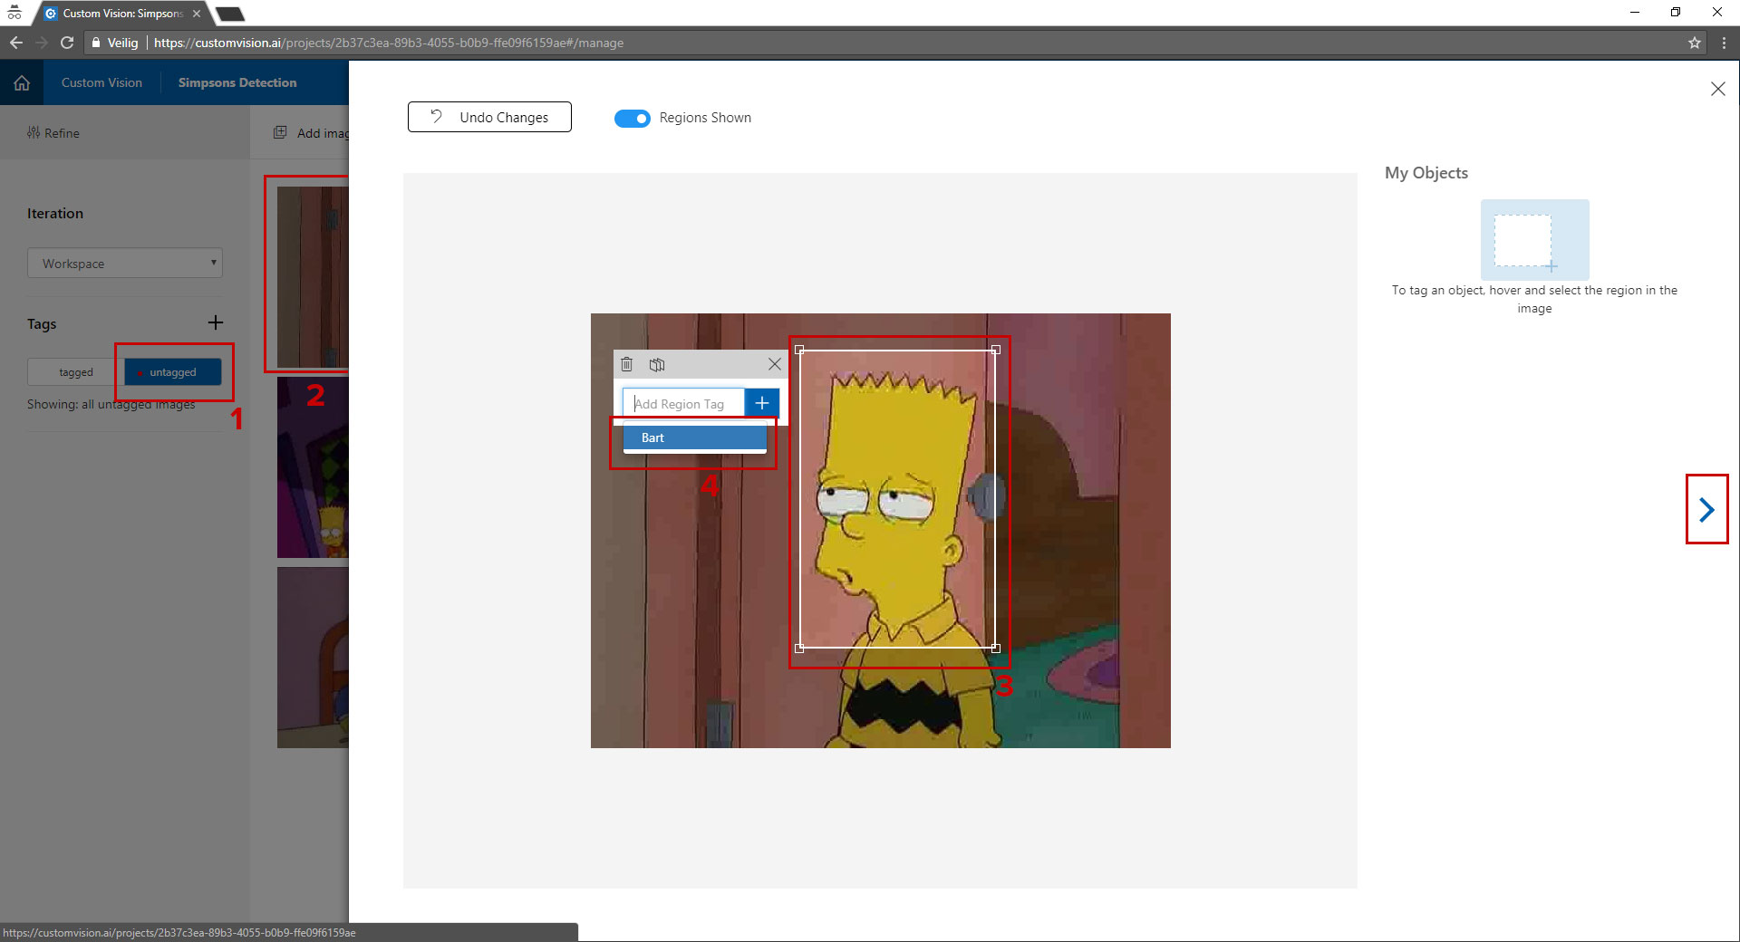The height and width of the screenshot is (942, 1740).
Task: Switch to untagged images filter
Action: point(172,372)
